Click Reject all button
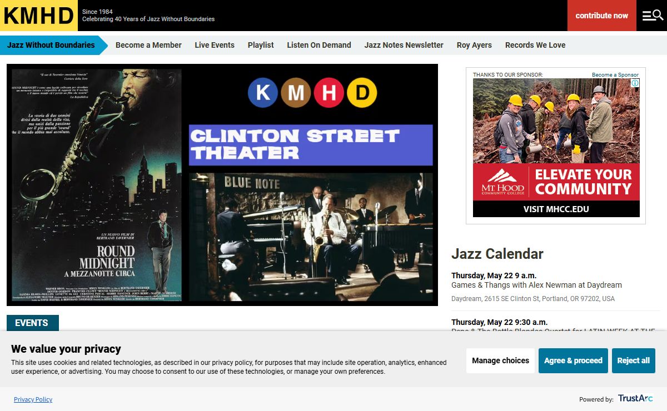Viewport: 667px width, 411px height. coord(634,360)
